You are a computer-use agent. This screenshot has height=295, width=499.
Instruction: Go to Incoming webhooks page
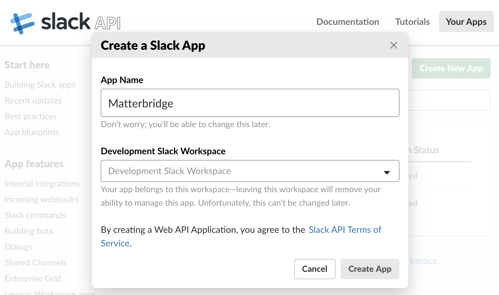point(42,199)
